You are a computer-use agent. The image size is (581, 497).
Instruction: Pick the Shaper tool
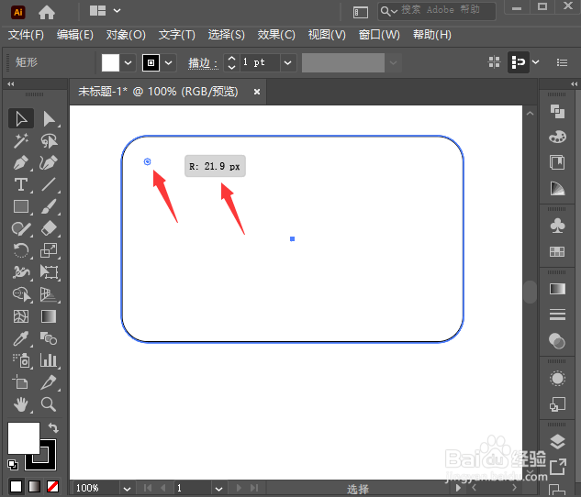(21, 228)
